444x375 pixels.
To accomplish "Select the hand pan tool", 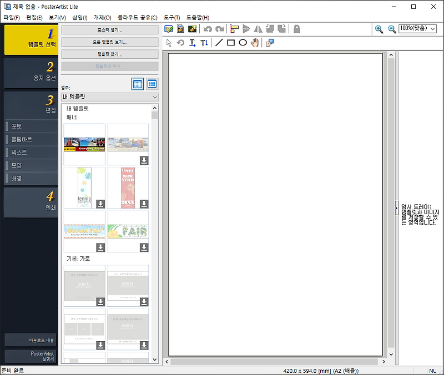I will pyautogui.click(x=255, y=43).
